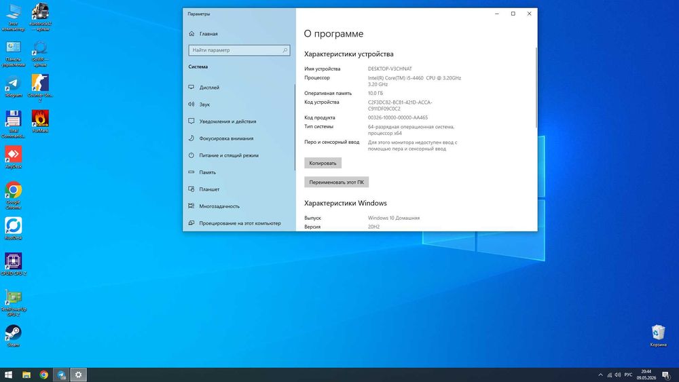
Task: Open Уведомления и действия settings
Action: (240, 121)
